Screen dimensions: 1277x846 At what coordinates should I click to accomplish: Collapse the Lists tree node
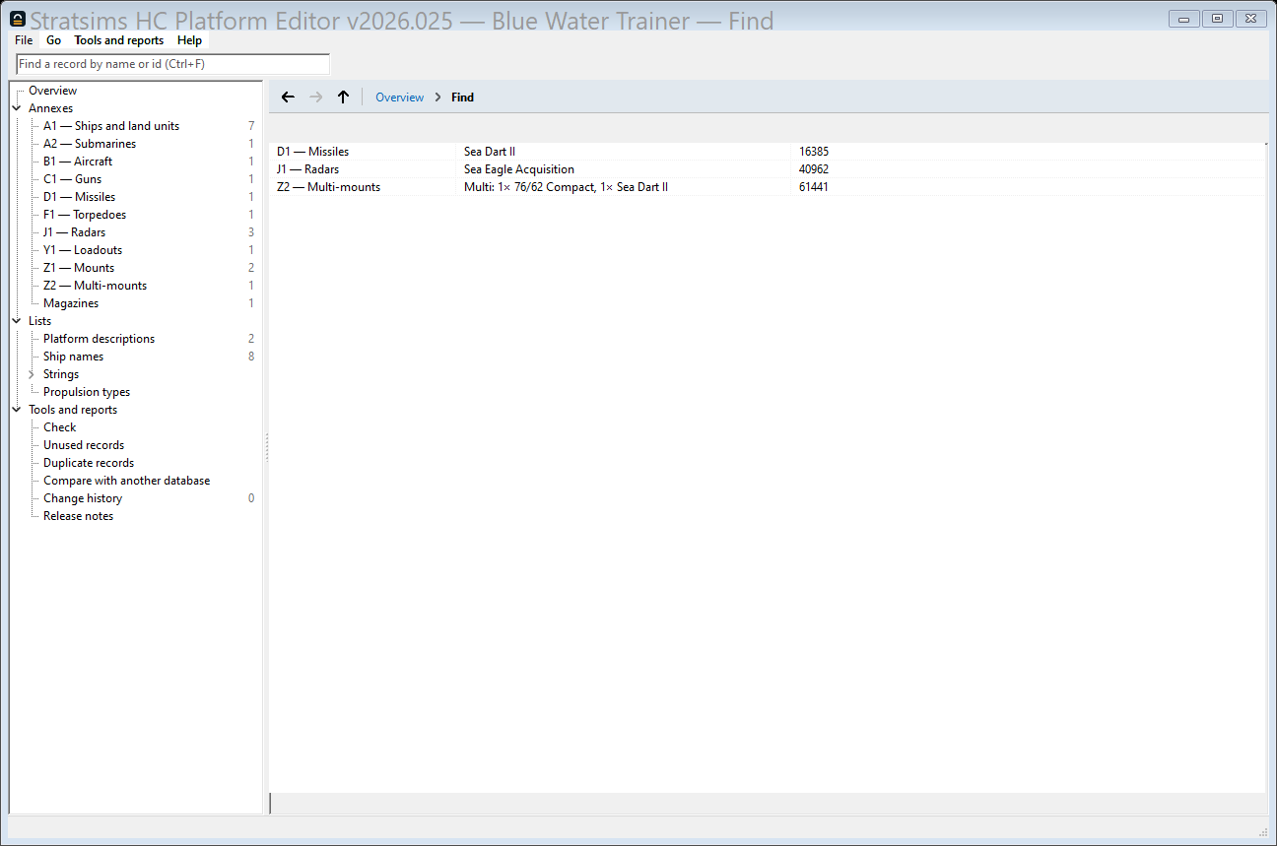click(17, 321)
